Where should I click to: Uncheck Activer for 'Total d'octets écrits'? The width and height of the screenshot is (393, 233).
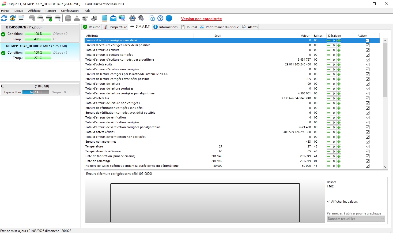tap(368, 65)
